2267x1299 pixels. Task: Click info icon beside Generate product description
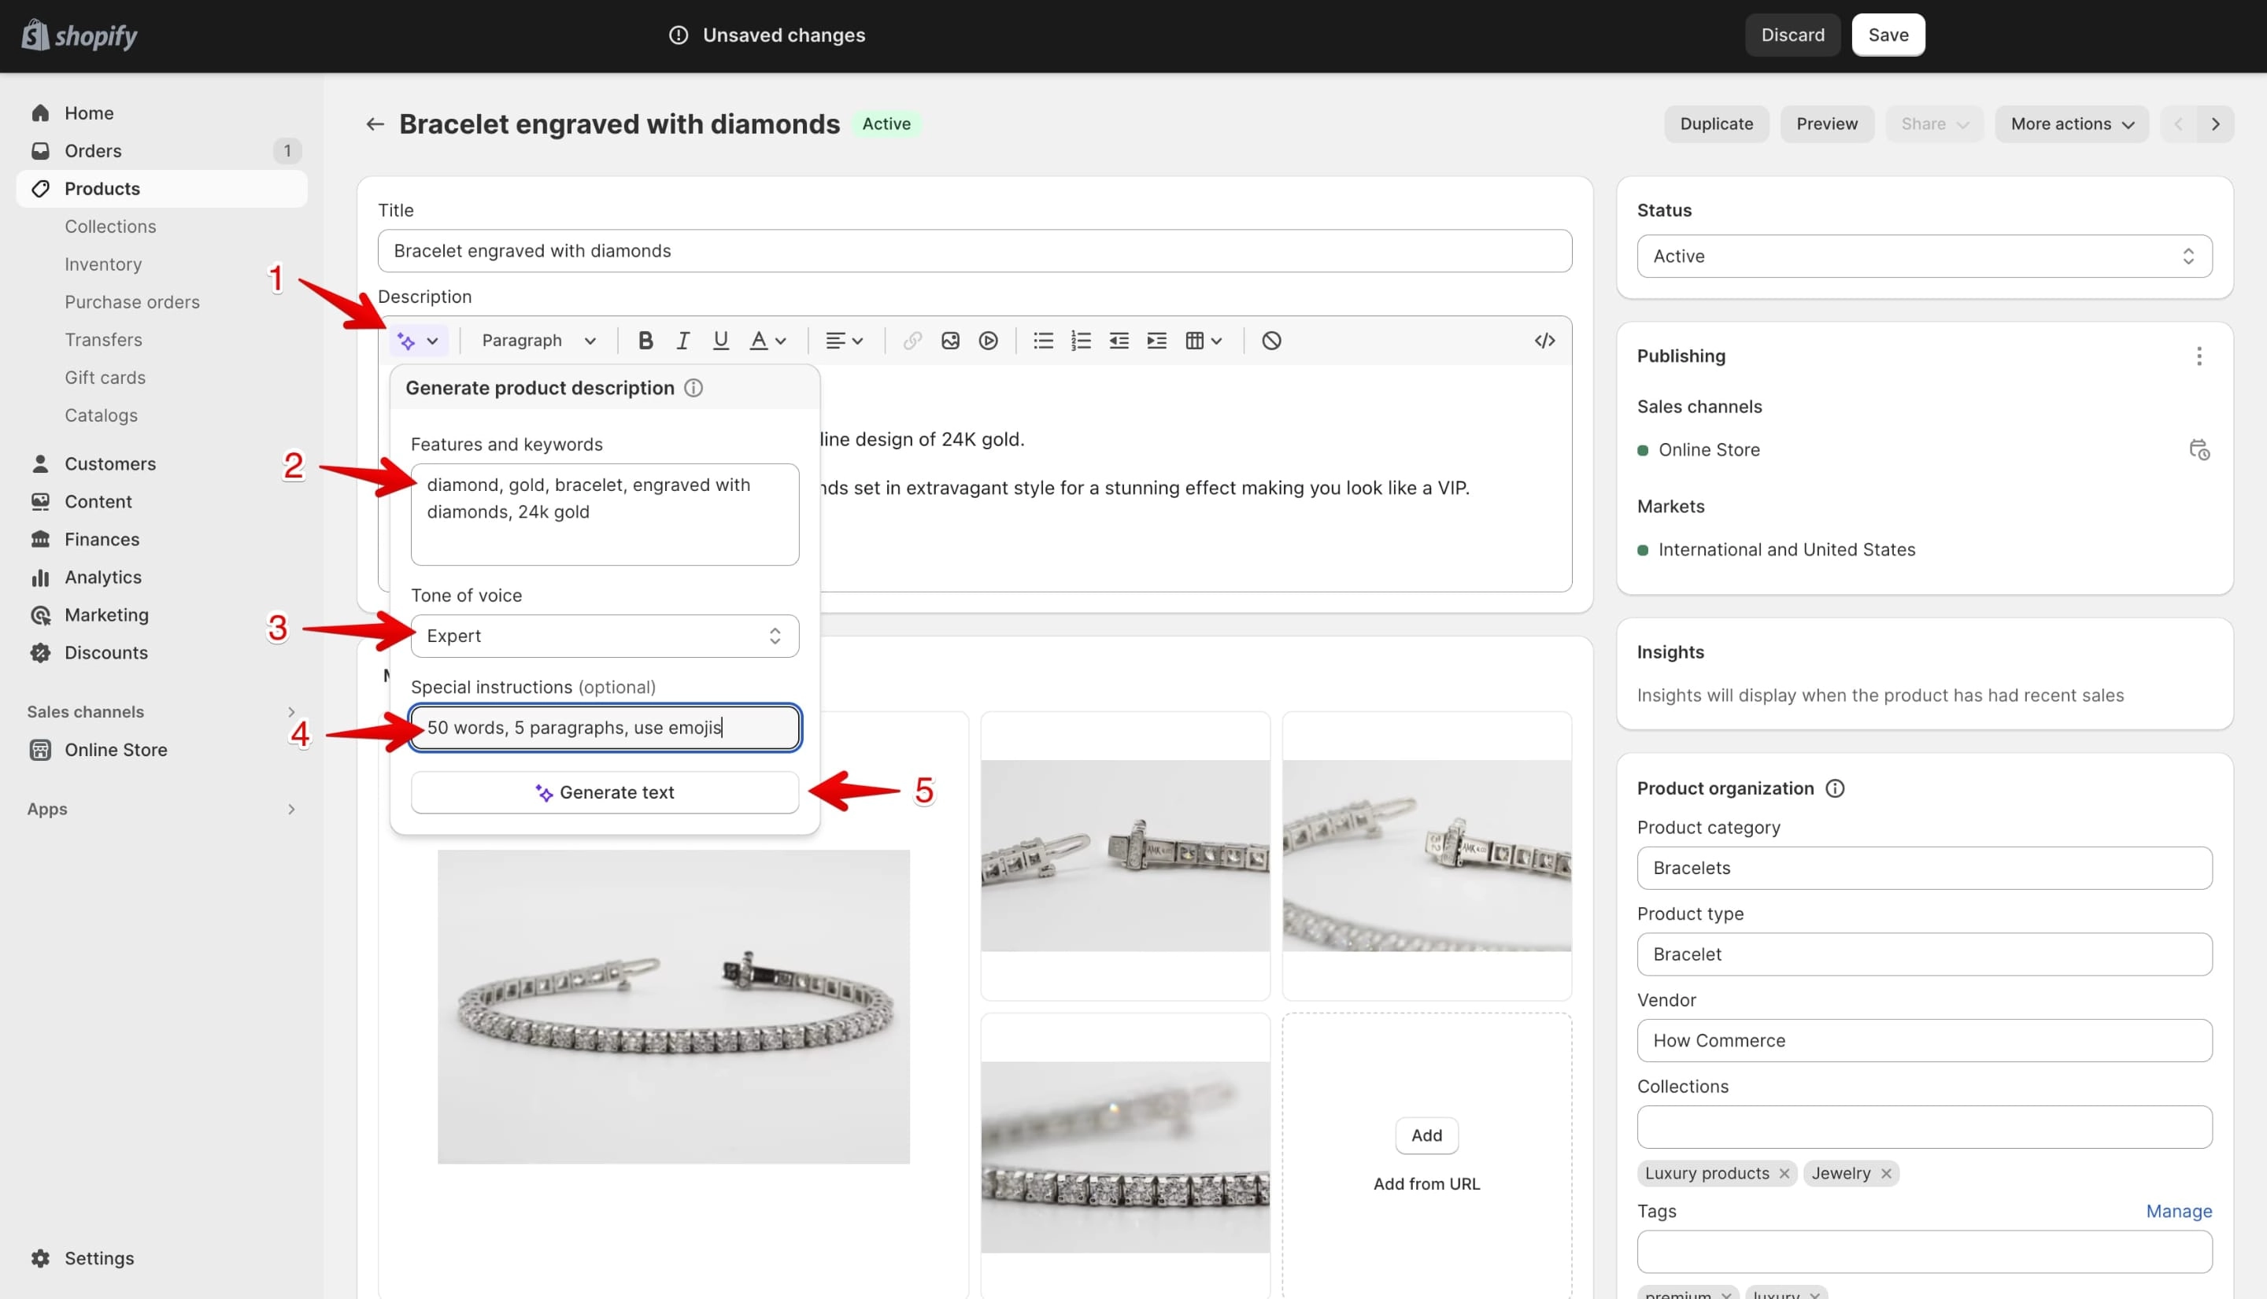(x=693, y=388)
